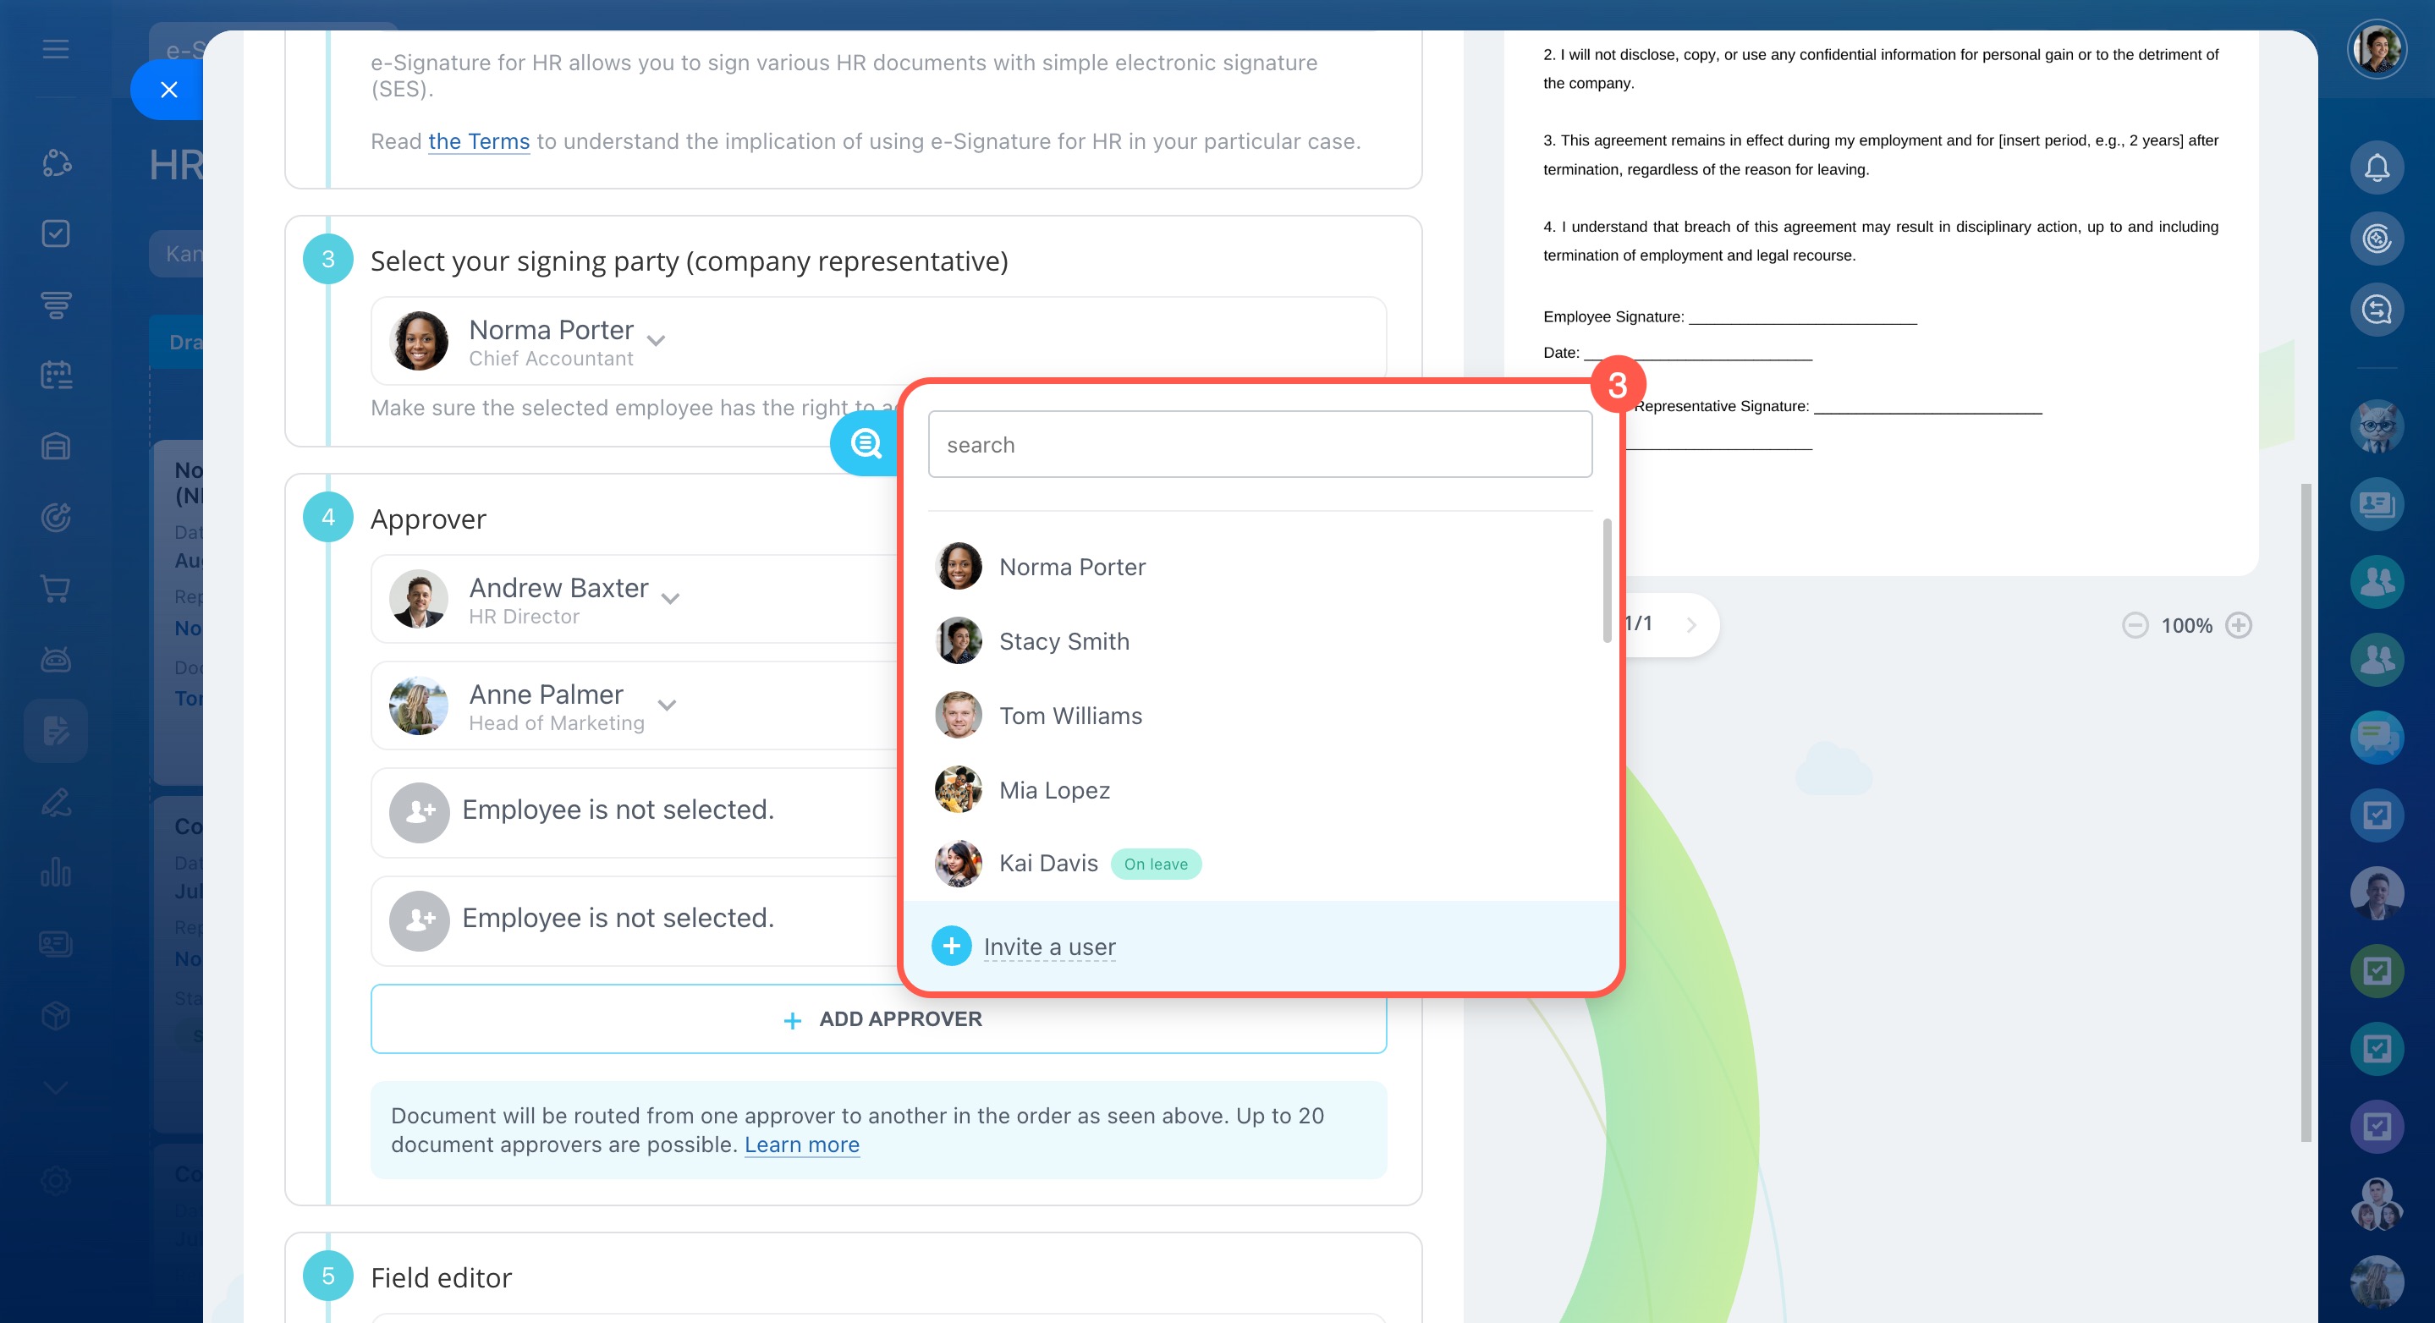Image resolution: width=2435 pixels, height=1323 pixels.
Task: Click the search field in the employee popup
Action: pos(1259,444)
